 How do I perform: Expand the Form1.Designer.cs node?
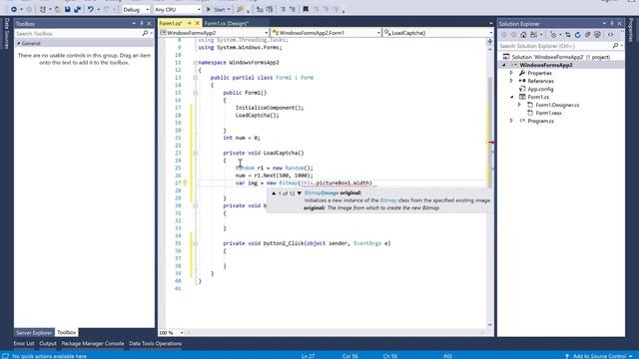tap(519, 105)
